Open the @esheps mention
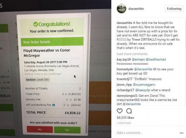Image resolution: width=186 pixels, height=138 pixels. click(x=138, y=60)
